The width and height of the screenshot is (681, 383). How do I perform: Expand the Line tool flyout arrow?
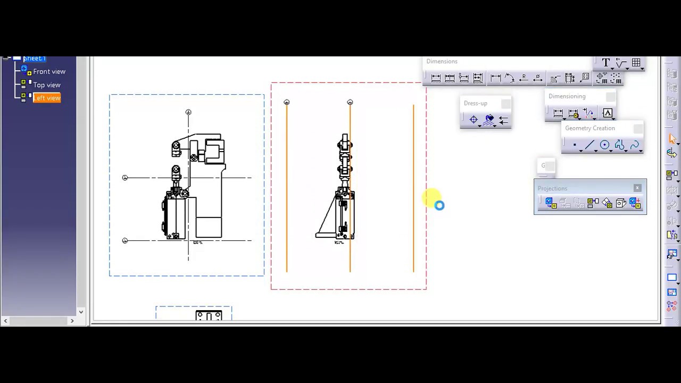[x=595, y=151]
